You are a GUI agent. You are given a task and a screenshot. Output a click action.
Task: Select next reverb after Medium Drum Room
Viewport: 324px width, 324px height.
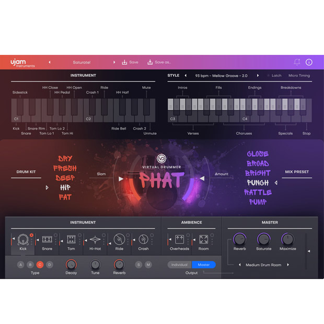coord(288,265)
